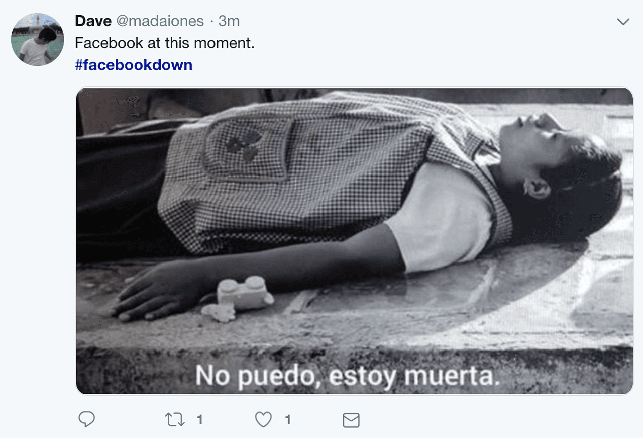The width and height of the screenshot is (643, 438).
Task: Open Dave's profile picture avatar
Action: pyautogui.click(x=37, y=39)
